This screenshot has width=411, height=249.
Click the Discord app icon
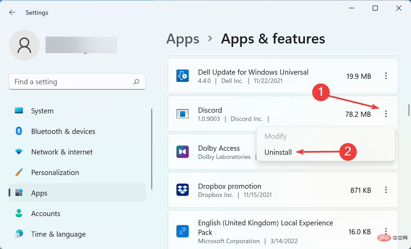pyautogui.click(x=183, y=114)
